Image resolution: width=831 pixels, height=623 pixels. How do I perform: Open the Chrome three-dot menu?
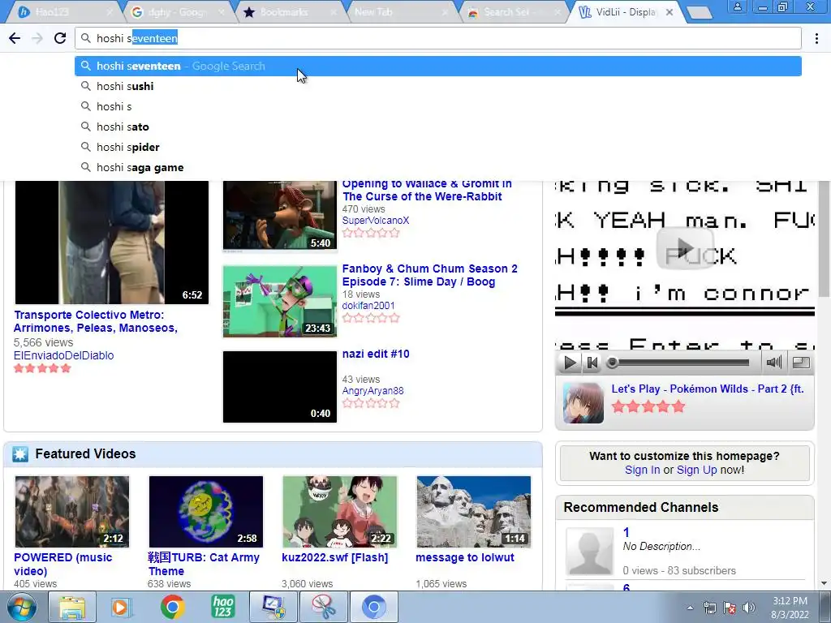point(816,38)
